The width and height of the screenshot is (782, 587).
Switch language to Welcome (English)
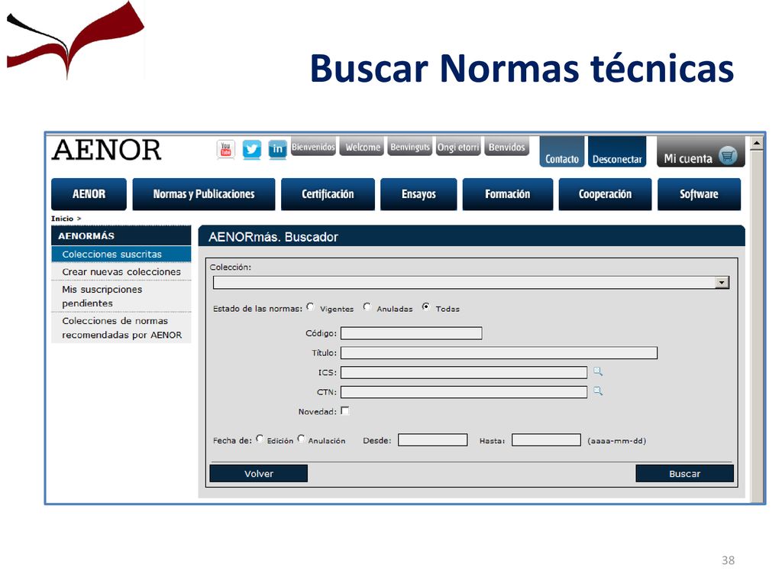click(x=363, y=147)
